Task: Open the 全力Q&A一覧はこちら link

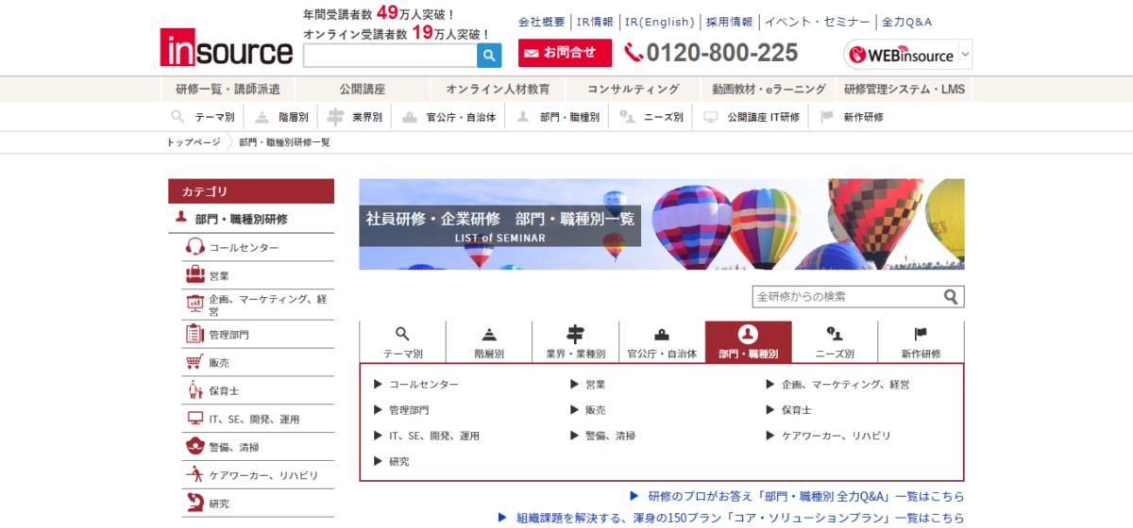Action: point(805,496)
